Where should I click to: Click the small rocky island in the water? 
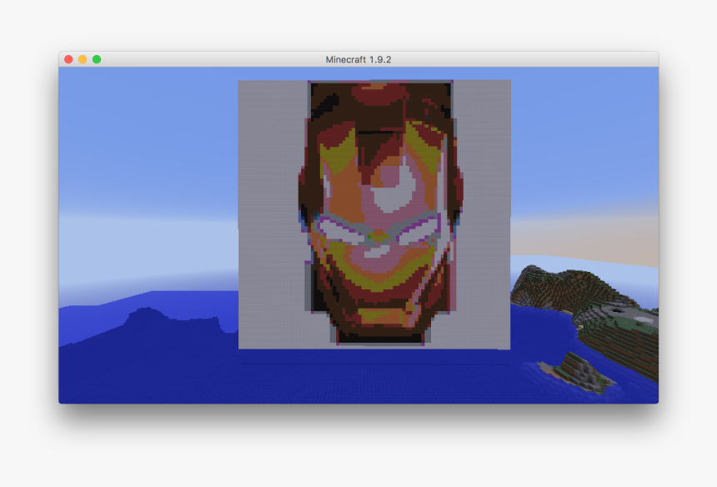coord(576,373)
